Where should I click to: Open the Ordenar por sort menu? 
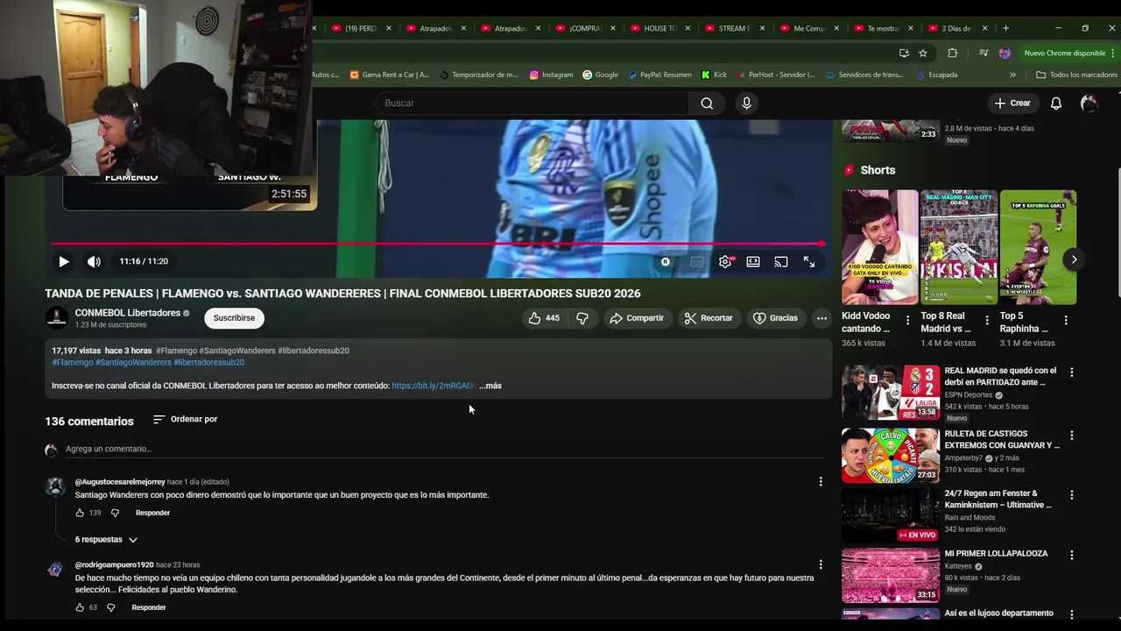coord(185,419)
